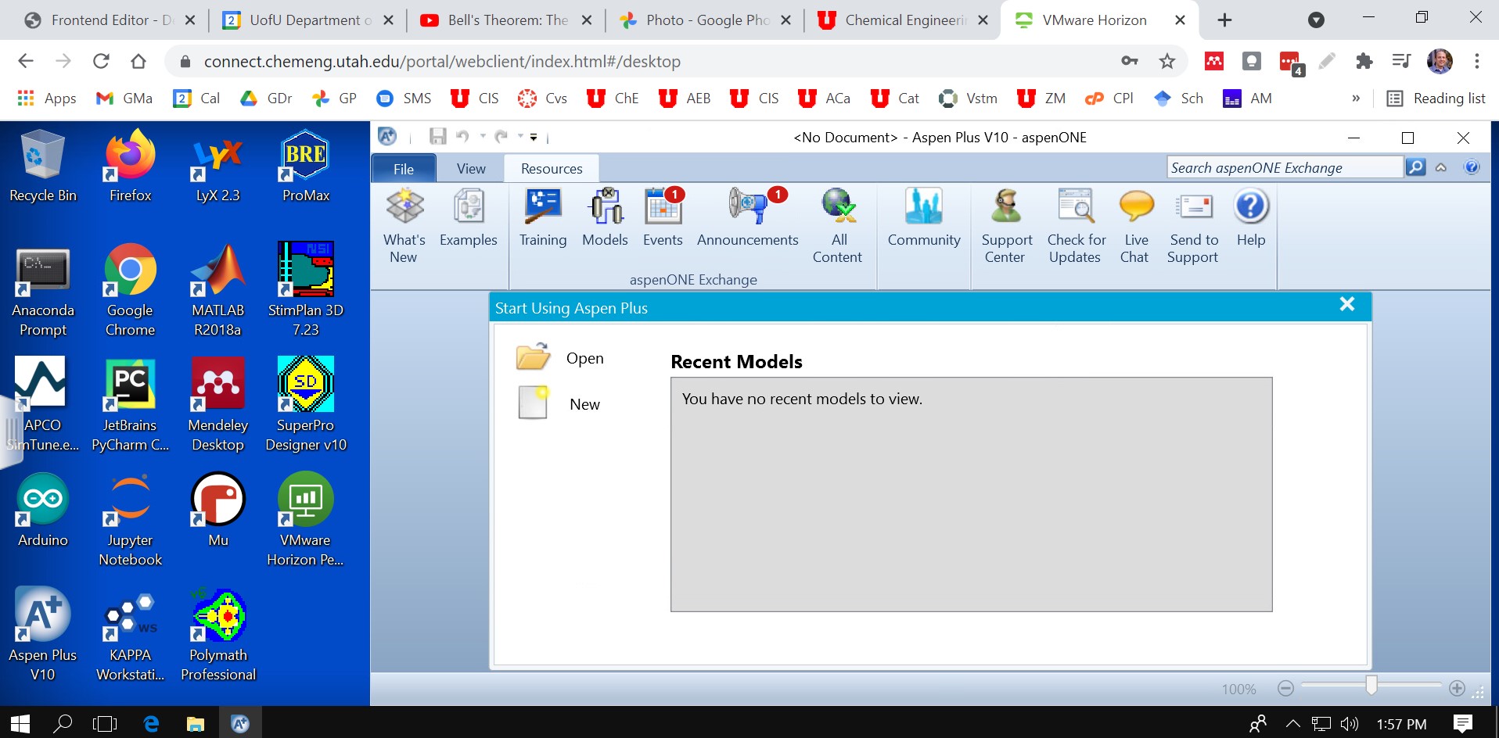
Task: Open Help in the ribbon
Action: tap(1251, 219)
